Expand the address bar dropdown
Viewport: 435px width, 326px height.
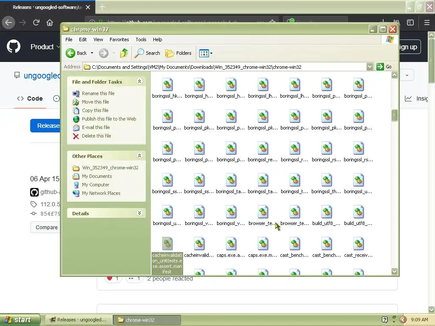(x=370, y=67)
